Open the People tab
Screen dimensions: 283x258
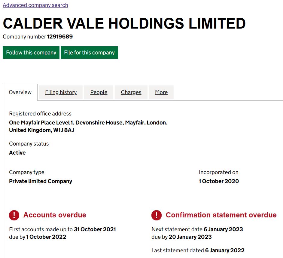(x=99, y=92)
